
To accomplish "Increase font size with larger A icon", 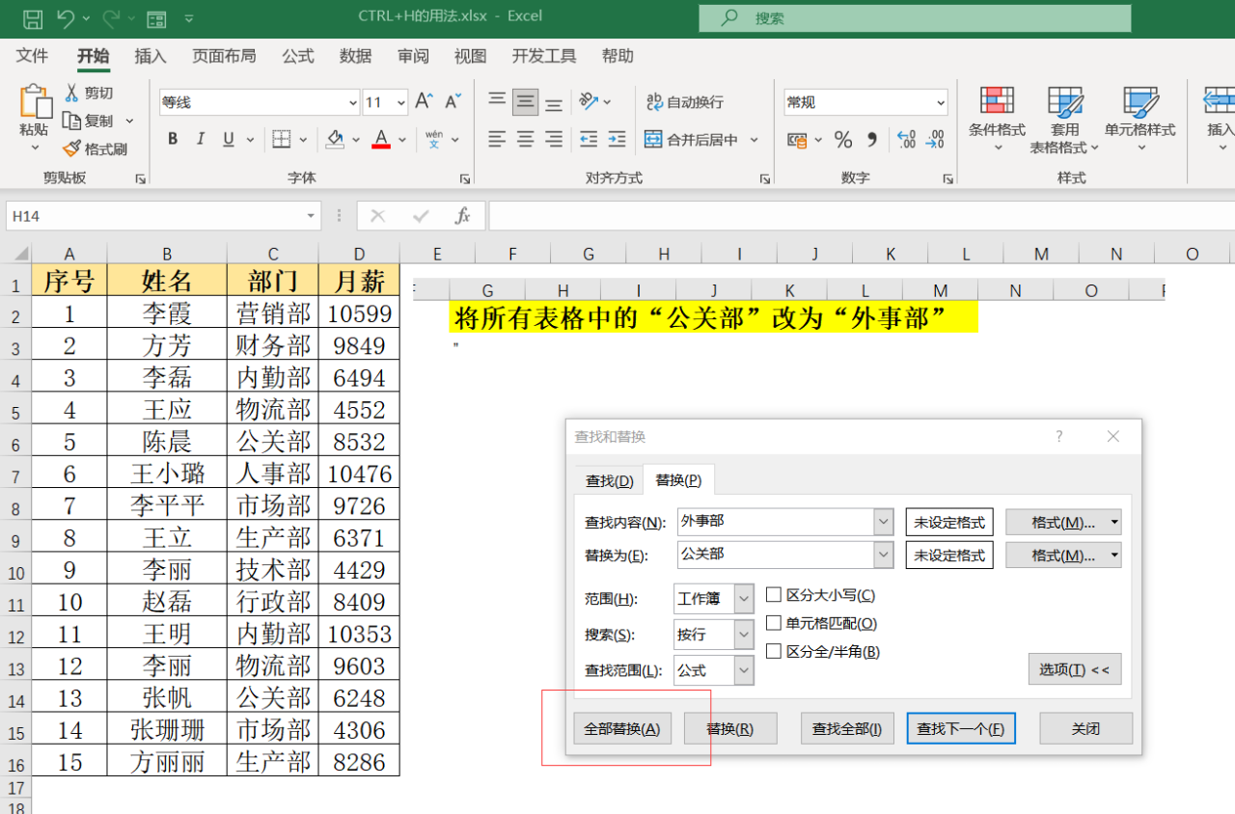I will click(x=423, y=101).
